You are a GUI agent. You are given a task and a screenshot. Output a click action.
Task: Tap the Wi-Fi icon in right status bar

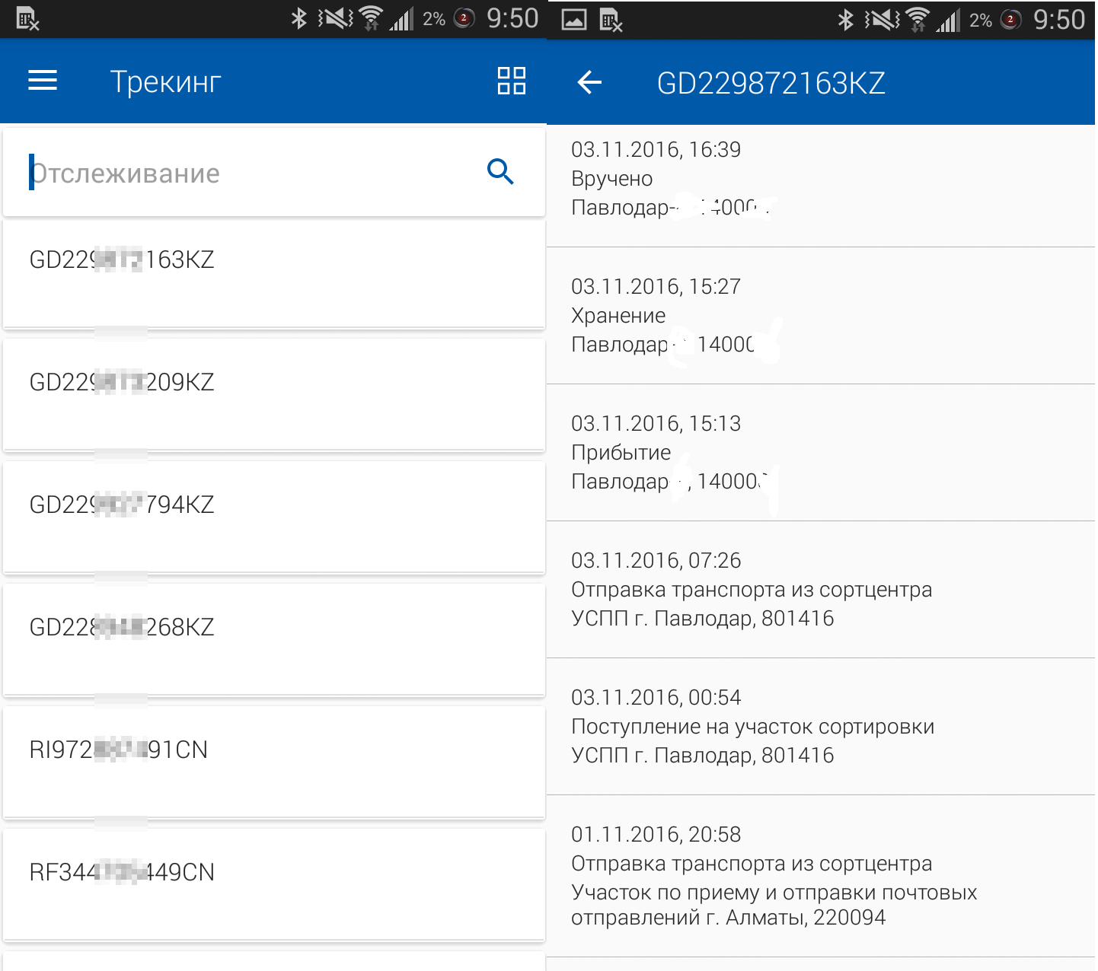(x=918, y=20)
